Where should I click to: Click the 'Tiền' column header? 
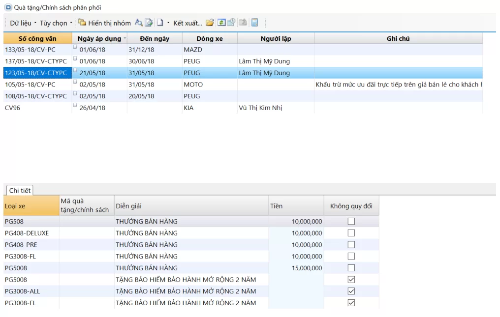(x=296, y=206)
